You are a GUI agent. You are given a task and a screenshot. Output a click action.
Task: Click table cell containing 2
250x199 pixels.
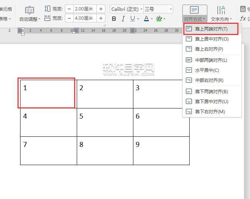(105, 94)
